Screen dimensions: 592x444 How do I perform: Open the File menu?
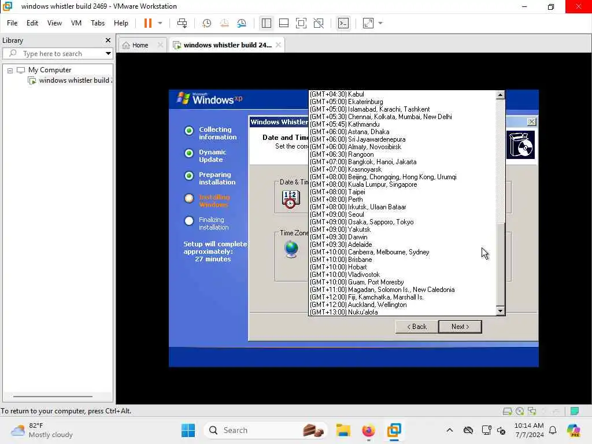[12, 23]
